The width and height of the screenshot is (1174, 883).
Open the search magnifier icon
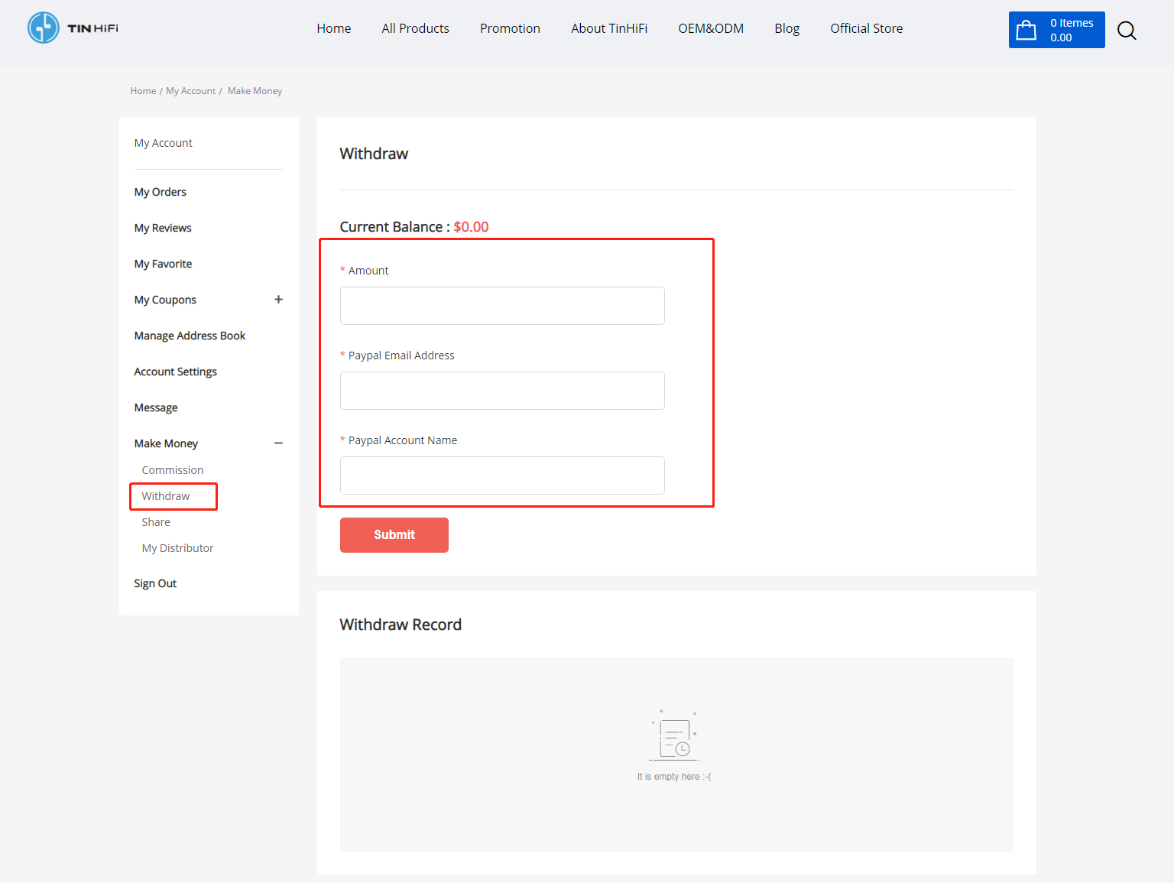point(1127,31)
